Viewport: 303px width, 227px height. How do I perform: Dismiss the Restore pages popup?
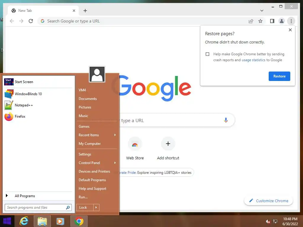[290, 30]
